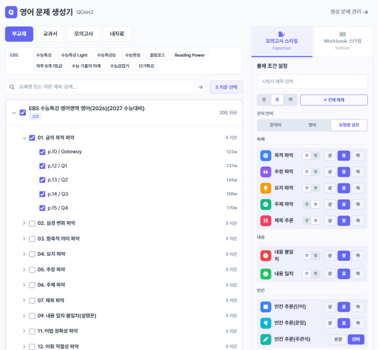Expand 02. 심경 변화 파악 section
The width and height of the screenshot is (378, 350).
click(x=24, y=223)
